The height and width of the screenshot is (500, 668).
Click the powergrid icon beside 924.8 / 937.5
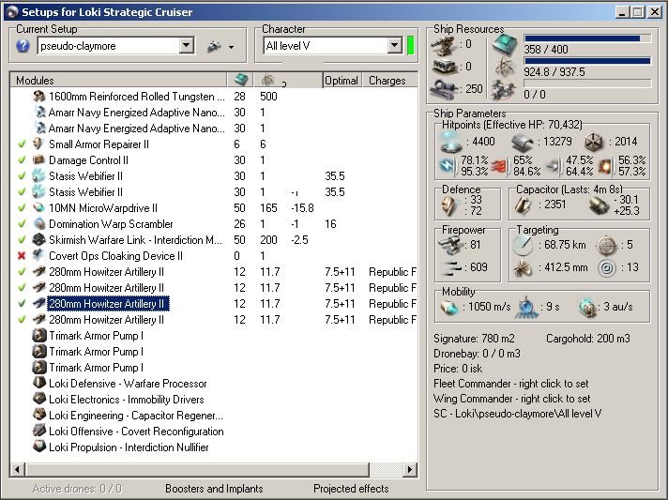click(x=506, y=67)
